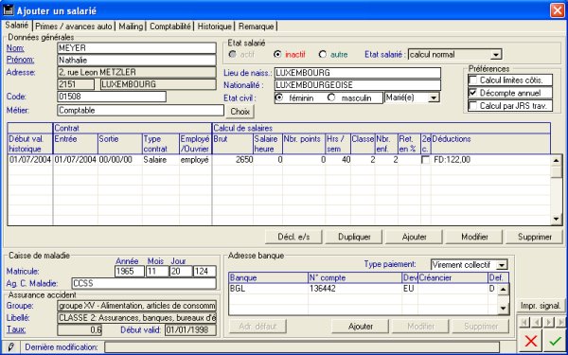Click scroll down arrow of contract table
Viewport: 568px width, 355px height.
coord(557,219)
